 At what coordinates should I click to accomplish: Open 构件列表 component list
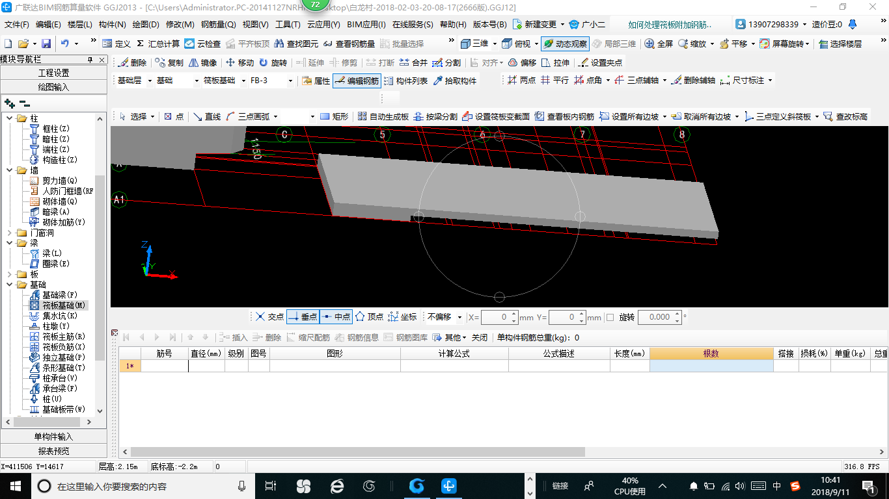pyautogui.click(x=406, y=81)
